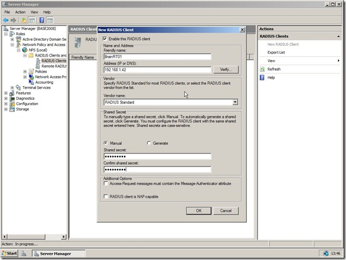Select the Generate shared secret option

(x=149, y=143)
